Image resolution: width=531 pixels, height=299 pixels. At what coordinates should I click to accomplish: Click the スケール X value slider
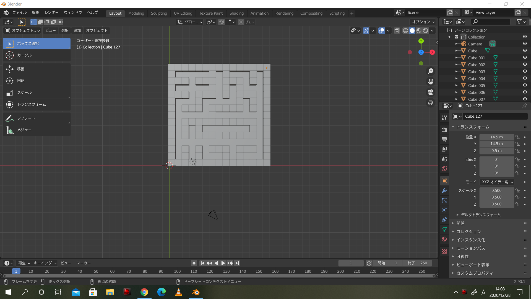click(496, 190)
